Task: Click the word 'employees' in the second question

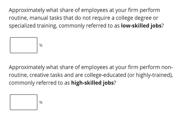Action: (94, 67)
